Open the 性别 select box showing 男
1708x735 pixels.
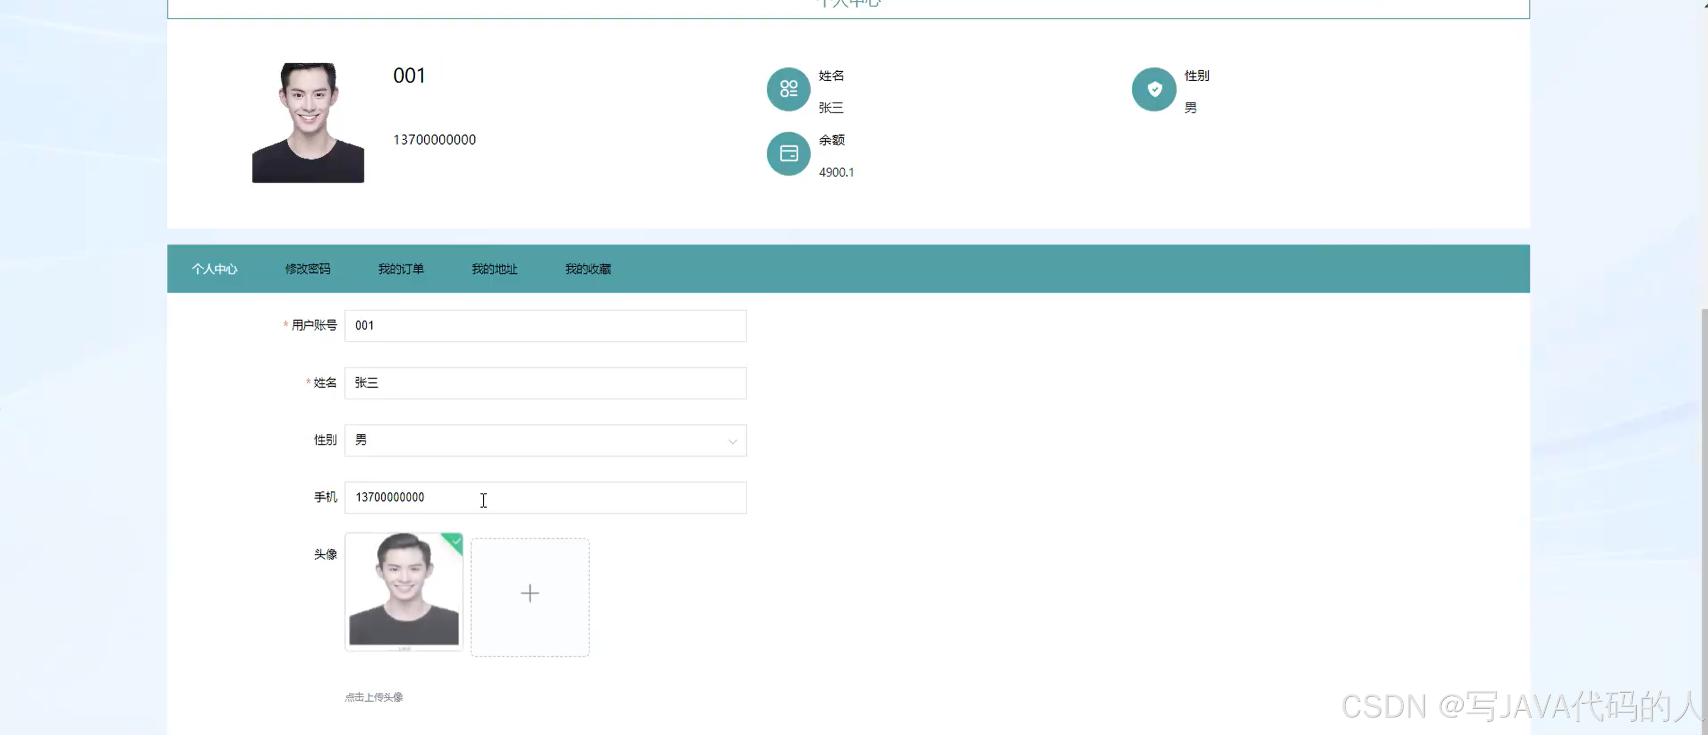(x=530, y=441)
